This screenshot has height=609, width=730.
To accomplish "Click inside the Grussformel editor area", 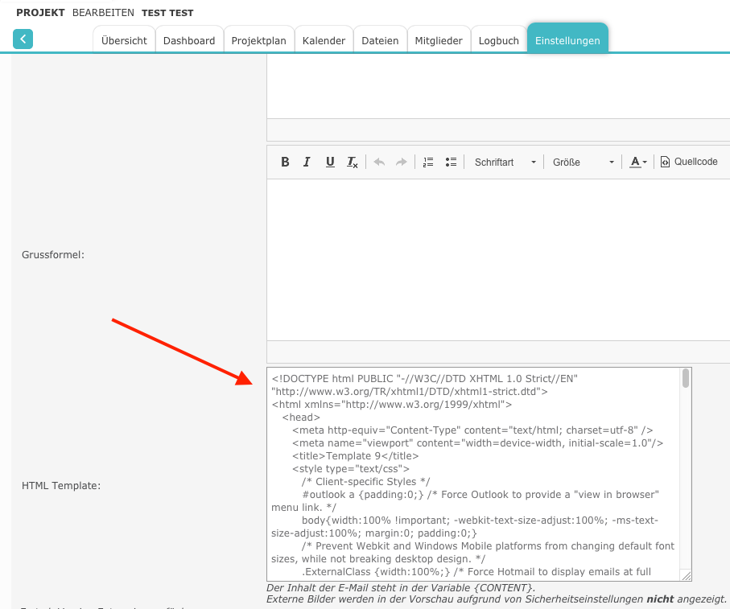I will click(x=497, y=257).
